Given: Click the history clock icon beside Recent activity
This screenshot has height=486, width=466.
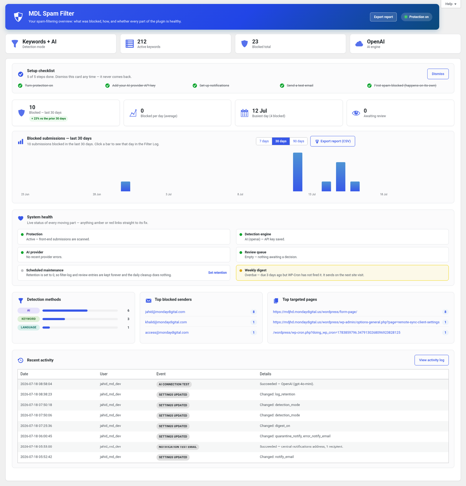Looking at the screenshot, I should coord(20,360).
